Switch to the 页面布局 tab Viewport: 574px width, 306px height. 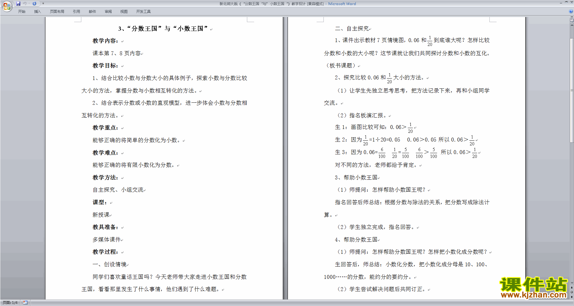[57, 11]
